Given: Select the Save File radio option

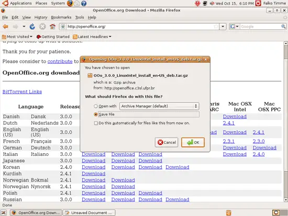Looking at the screenshot, I should tap(96, 115).
